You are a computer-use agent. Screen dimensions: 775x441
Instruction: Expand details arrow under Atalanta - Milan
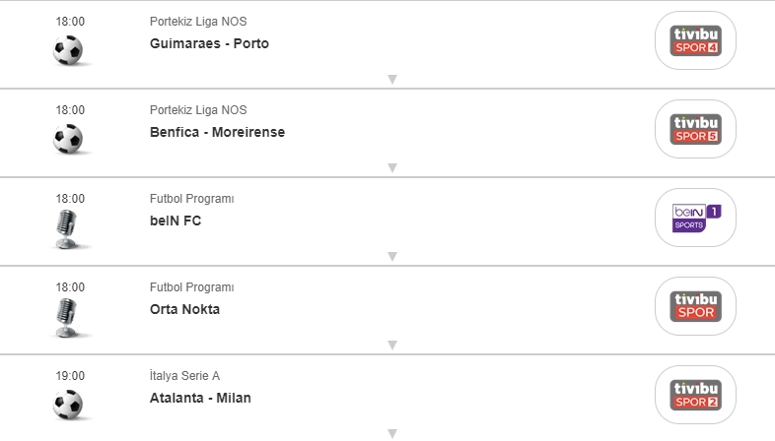[x=391, y=433]
